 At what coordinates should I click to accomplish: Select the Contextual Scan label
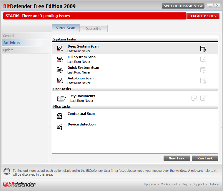click(x=81, y=114)
